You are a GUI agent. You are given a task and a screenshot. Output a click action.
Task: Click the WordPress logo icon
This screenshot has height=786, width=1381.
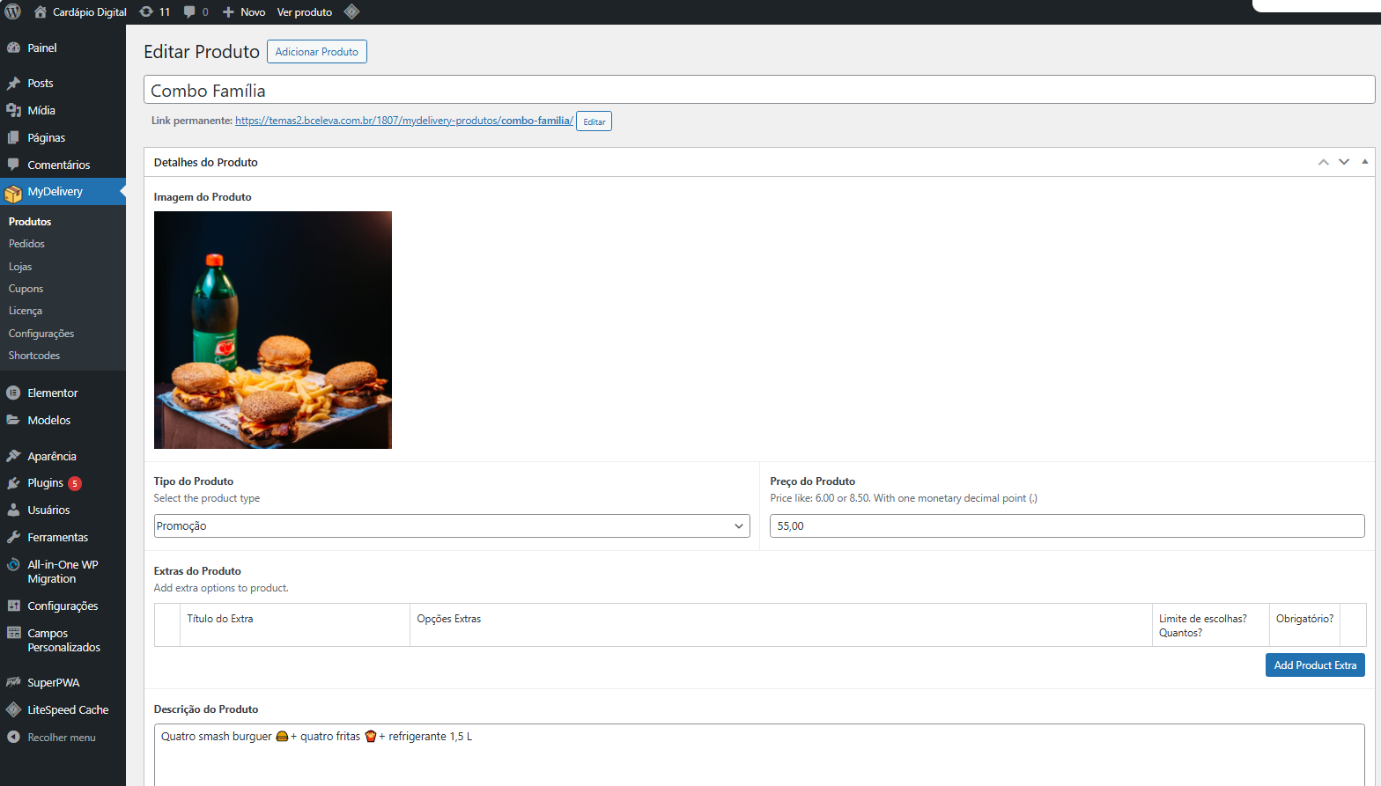(x=13, y=12)
